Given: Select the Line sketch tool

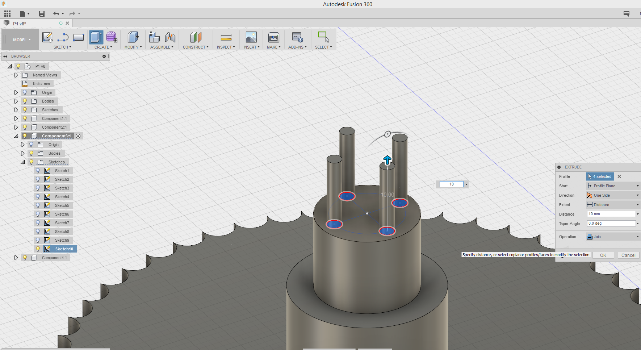Looking at the screenshot, I should click(x=63, y=37).
